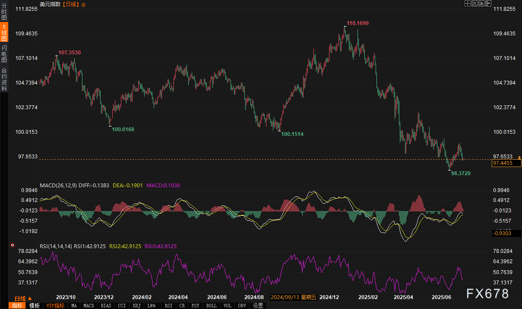
Task: Toggle the KDJ indicator
Action: point(136,306)
